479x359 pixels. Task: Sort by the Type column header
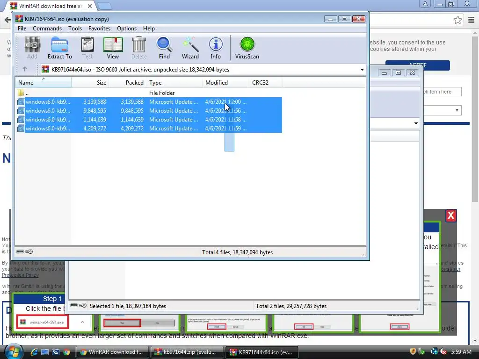[x=174, y=82]
